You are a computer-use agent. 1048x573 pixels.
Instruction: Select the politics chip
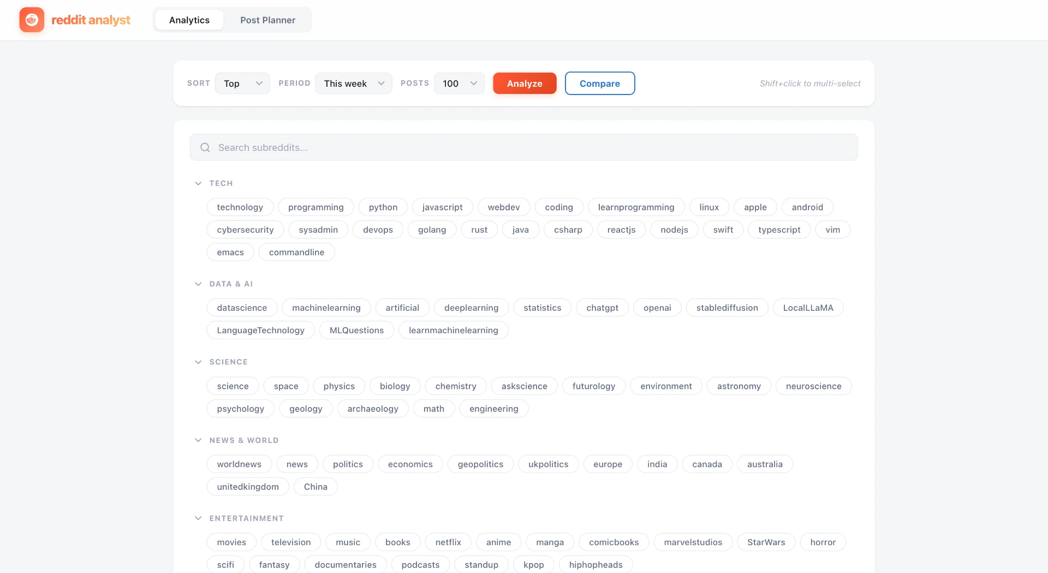[x=348, y=464]
